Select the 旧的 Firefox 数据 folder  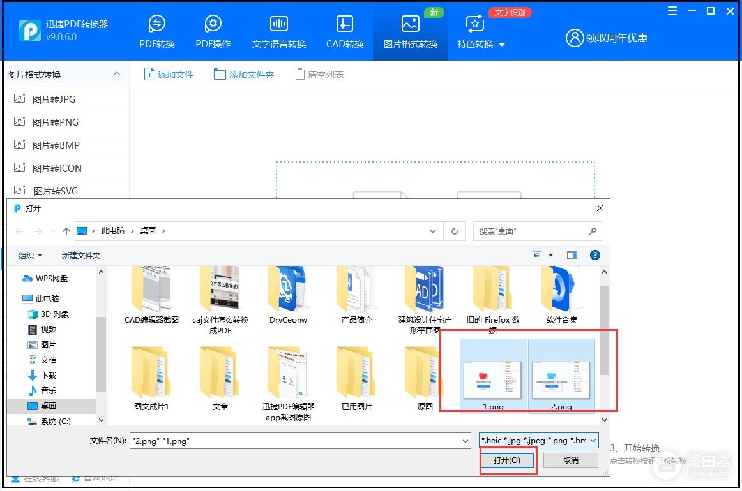[x=493, y=300]
